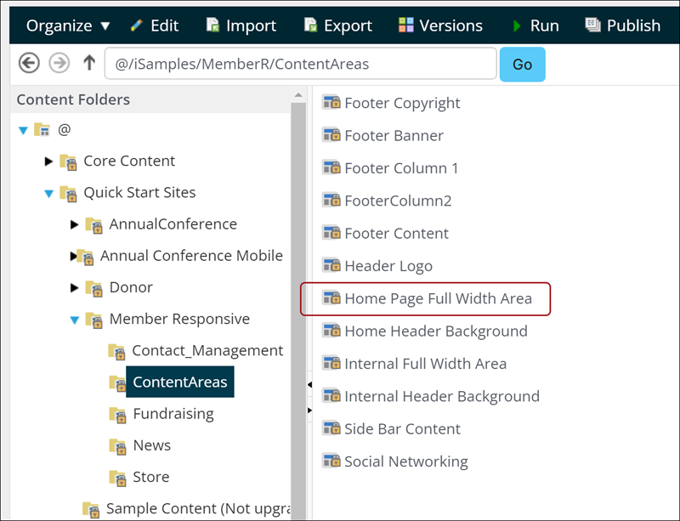Open the Footer Content item
This screenshot has width=680, height=521.
coord(396,234)
